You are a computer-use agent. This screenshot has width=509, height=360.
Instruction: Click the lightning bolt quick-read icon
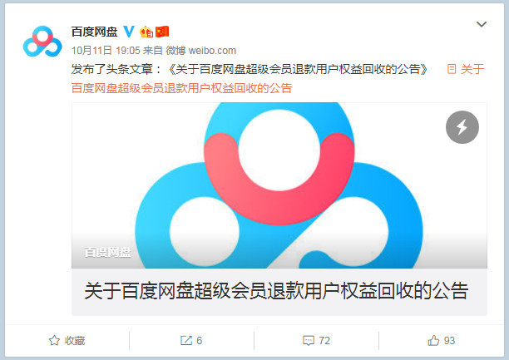click(x=462, y=127)
